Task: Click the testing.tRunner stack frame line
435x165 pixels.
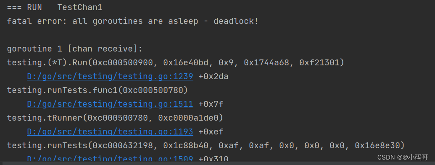Action: (115, 118)
